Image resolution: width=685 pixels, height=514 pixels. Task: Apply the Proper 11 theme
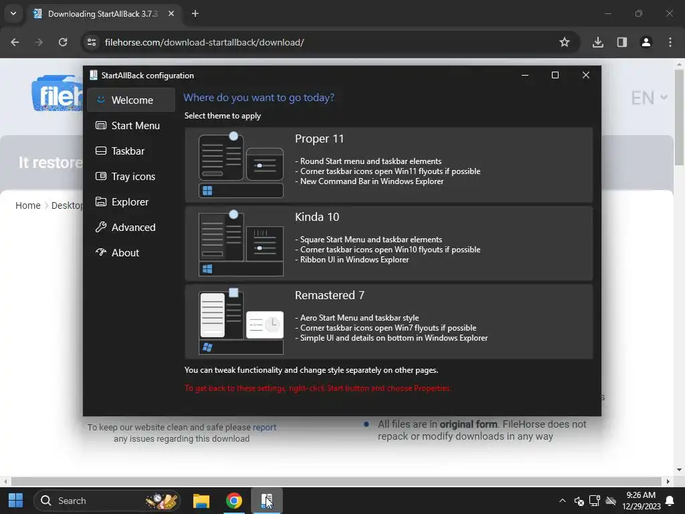(x=389, y=165)
